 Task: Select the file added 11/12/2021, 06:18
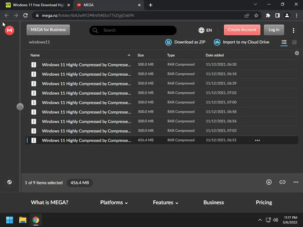(x=162, y=74)
